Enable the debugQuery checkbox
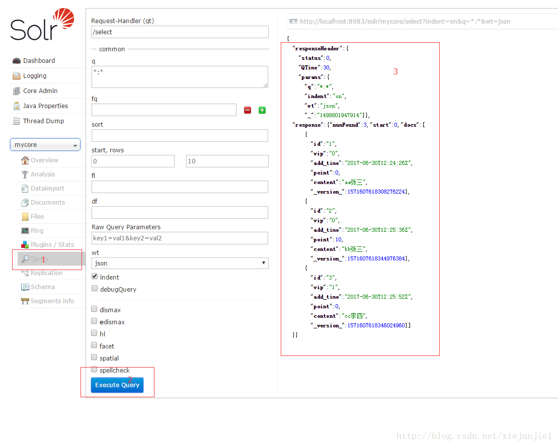The image size is (558, 446). (x=95, y=289)
